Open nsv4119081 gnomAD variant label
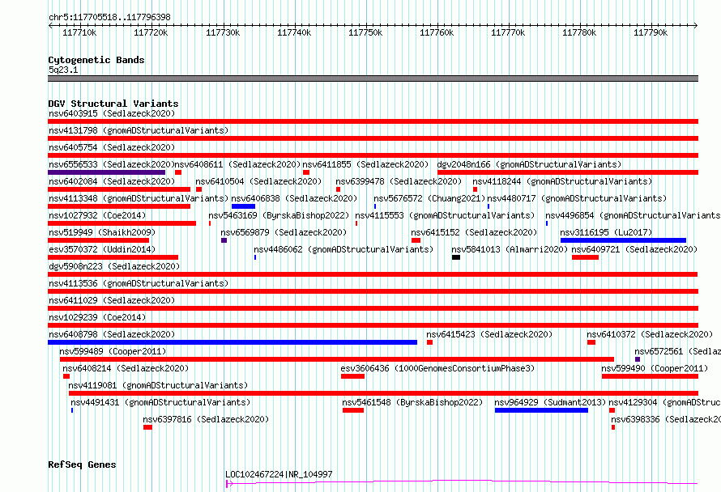This screenshot has width=721, height=492. click(158, 385)
